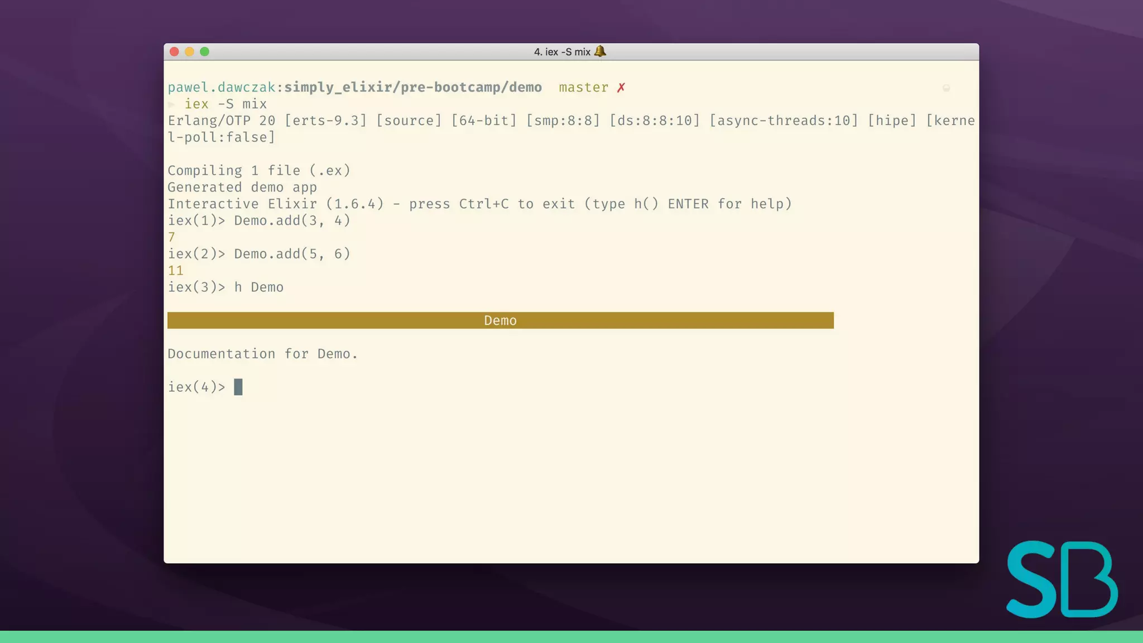1143x643 pixels.
Task: Click the simply_elixir/pre-bootcamp/demo path text
Action: [x=413, y=88]
